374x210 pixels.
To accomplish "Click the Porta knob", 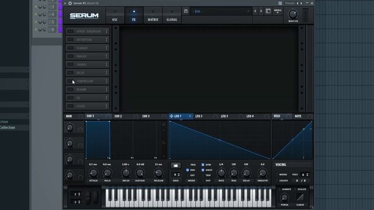I will (x=285, y=197).
